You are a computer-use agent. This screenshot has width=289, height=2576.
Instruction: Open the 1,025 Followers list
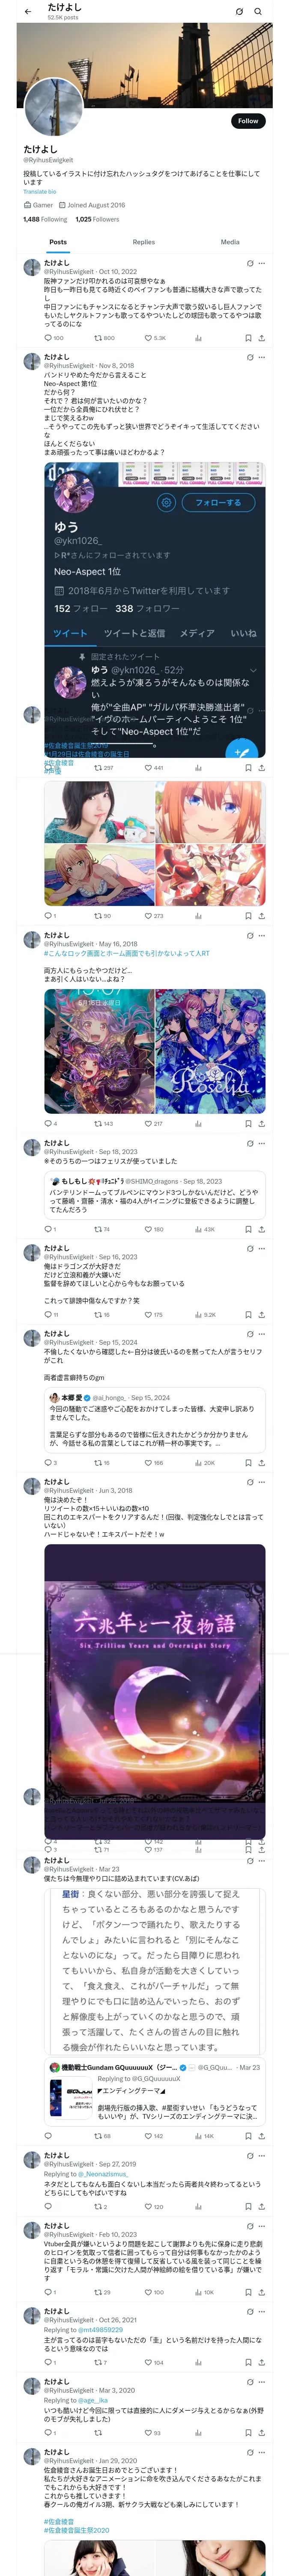(x=97, y=219)
